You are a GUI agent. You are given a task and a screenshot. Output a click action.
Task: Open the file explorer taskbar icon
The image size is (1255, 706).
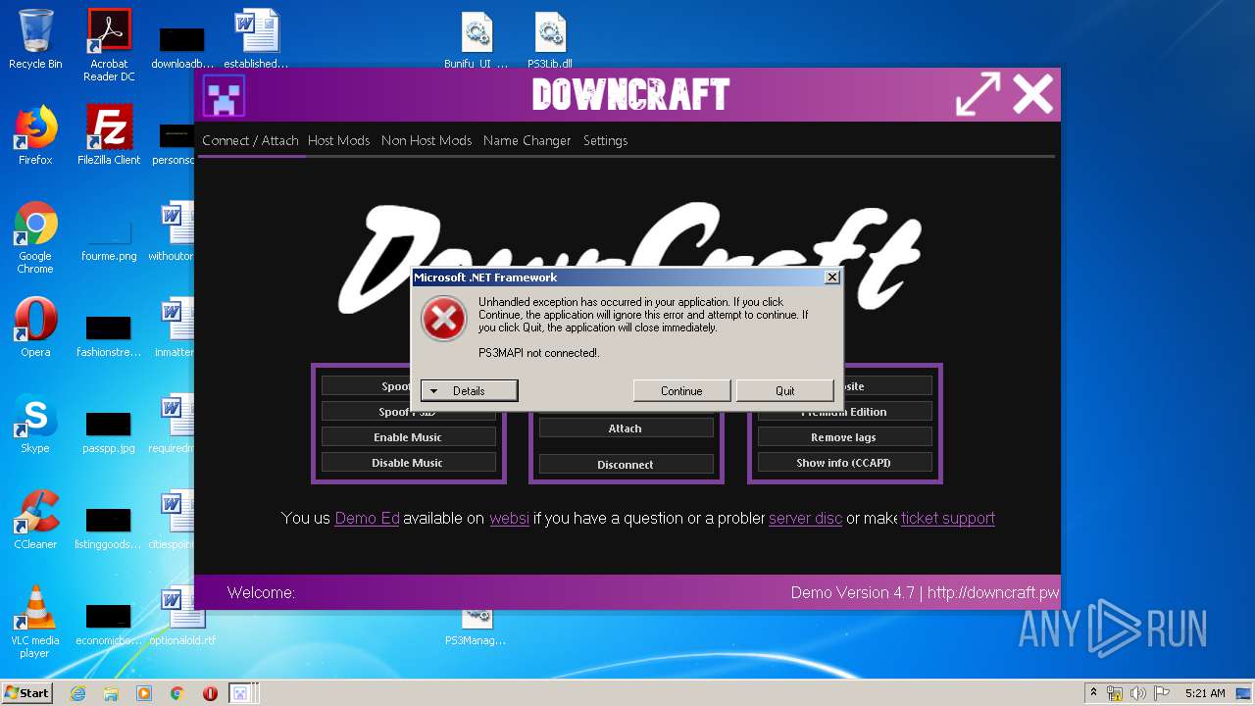111,693
